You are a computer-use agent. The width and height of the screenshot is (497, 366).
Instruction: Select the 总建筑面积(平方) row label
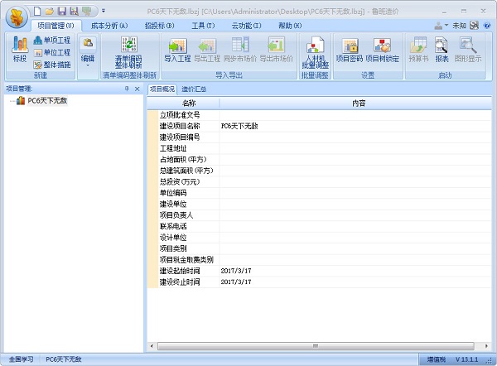click(186, 171)
